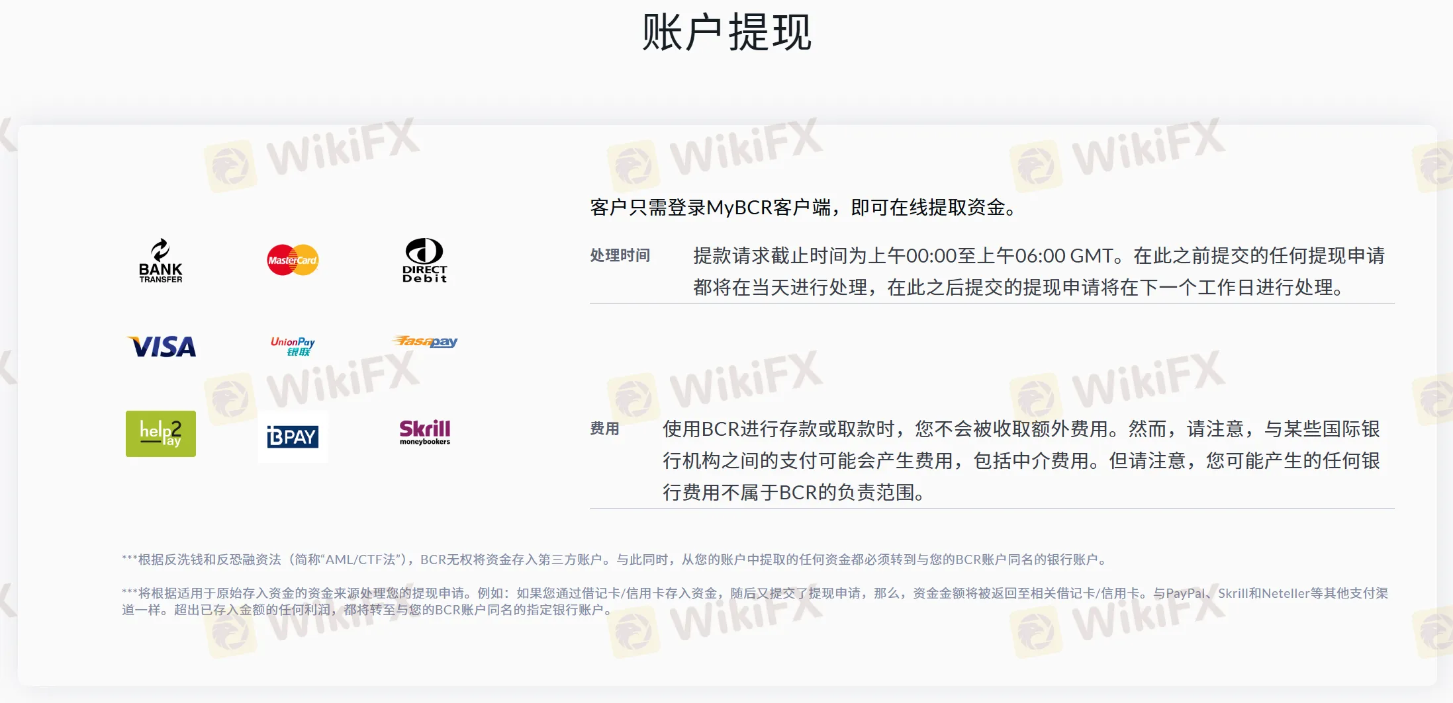Click the Bank Transfer payment icon
The image size is (1453, 703).
pos(160,261)
